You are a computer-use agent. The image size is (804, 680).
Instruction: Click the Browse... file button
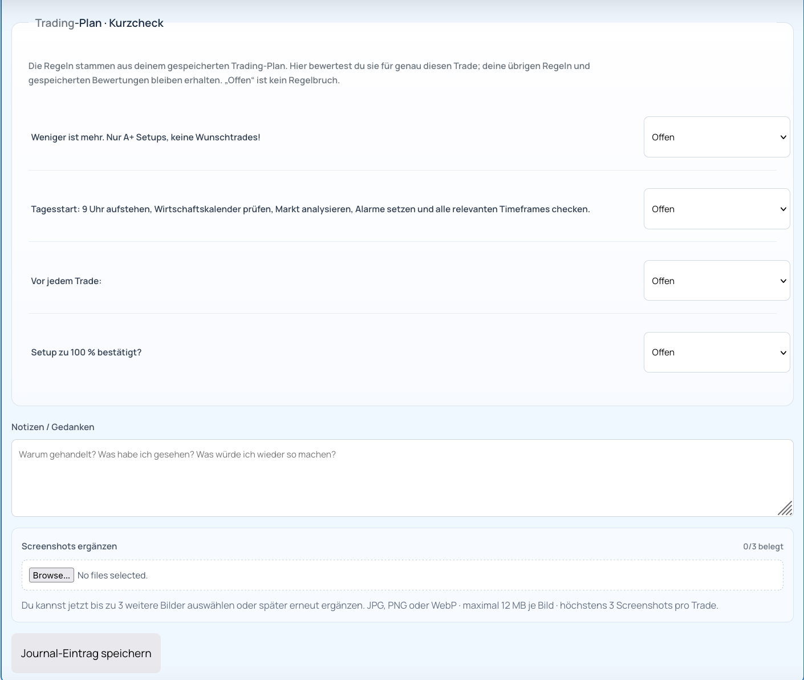pos(51,575)
